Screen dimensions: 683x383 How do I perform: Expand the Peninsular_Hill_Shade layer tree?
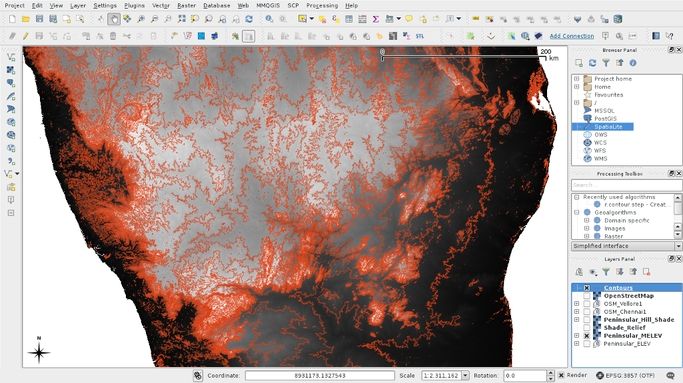(576, 320)
